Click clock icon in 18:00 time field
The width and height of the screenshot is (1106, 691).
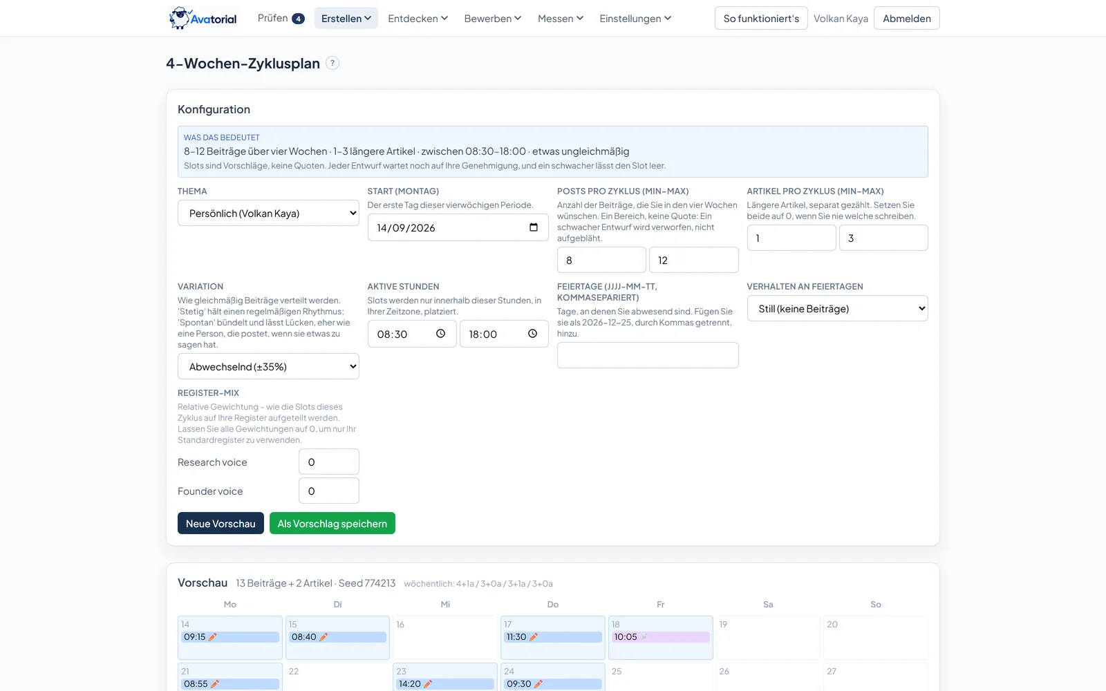click(532, 334)
